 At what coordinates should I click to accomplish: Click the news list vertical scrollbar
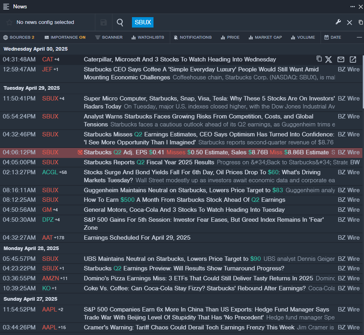click(x=363, y=82)
